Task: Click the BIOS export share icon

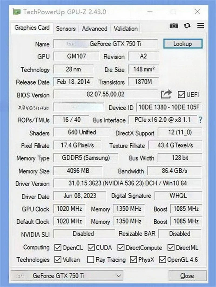Action: [x=166, y=94]
